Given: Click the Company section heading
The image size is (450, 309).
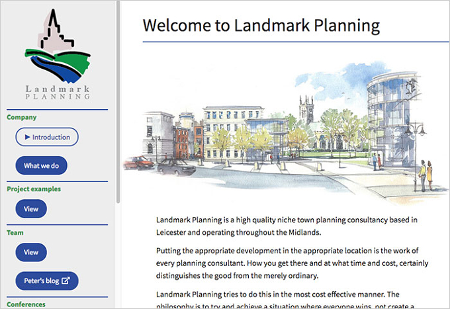Looking at the screenshot, I should (x=22, y=117).
